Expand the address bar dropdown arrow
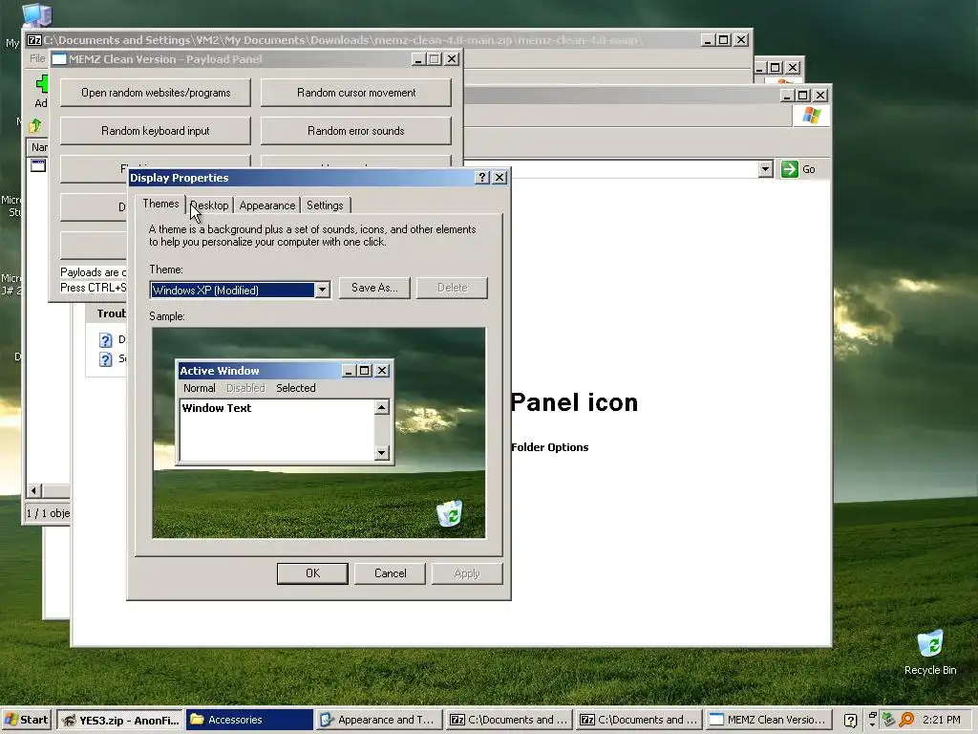This screenshot has height=734, width=978. pyautogui.click(x=765, y=169)
